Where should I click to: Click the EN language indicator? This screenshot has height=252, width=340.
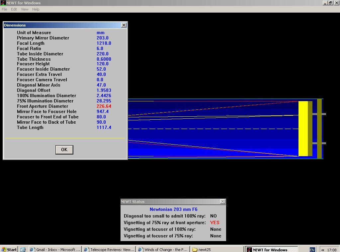312,250
